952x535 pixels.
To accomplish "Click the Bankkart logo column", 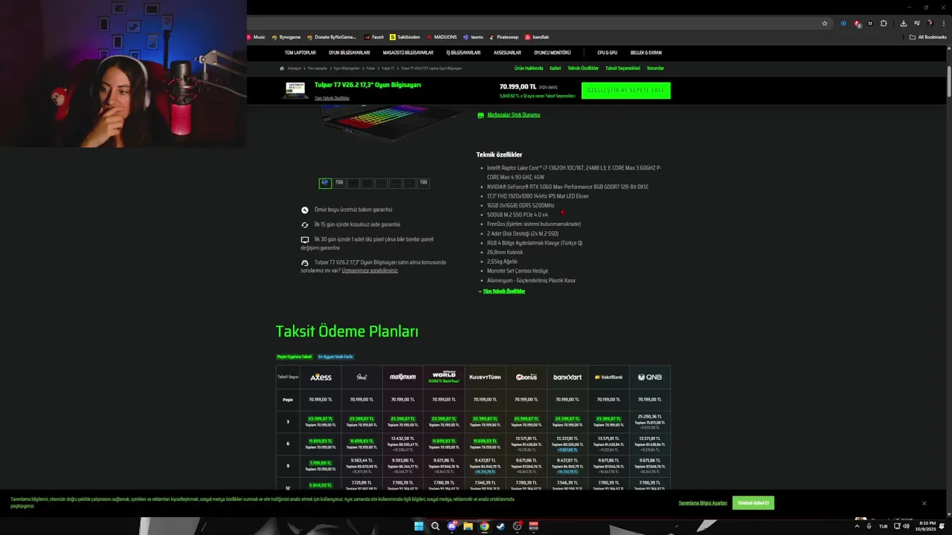I will tap(567, 377).
